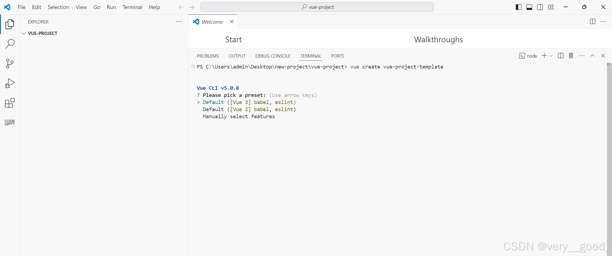The height and width of the screenshot is (256, 612).
Task: Open the Extensions view icon
Action: point(10,103)
